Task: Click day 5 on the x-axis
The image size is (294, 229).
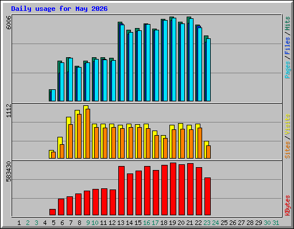Action: click(x=53, y=223)
